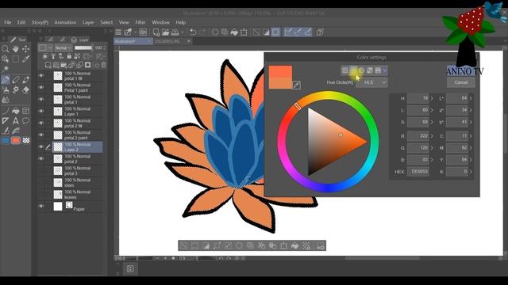508x285 pixels.
Task: Expand arrow beside the K value
Action: [471, 172]
